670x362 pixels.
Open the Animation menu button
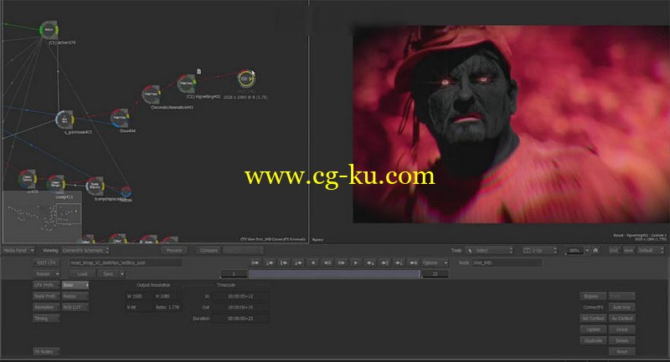47,307
